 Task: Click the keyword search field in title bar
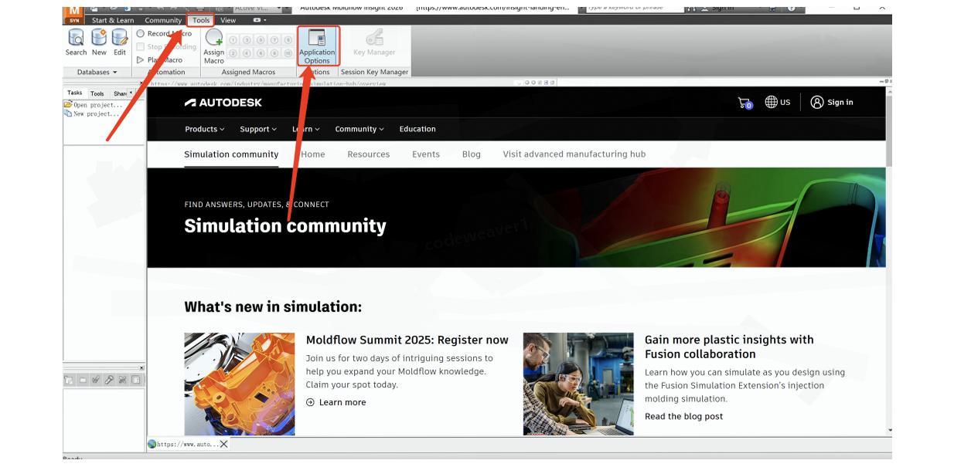pos(634,8)
